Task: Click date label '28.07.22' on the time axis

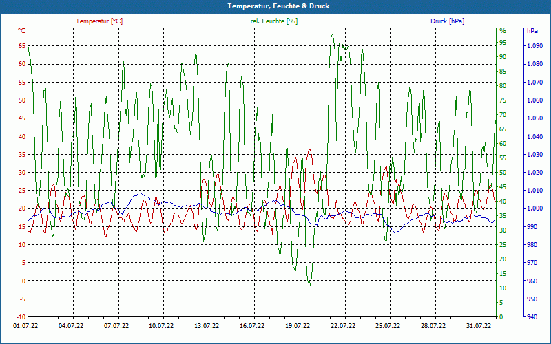Action: tap(433, 326)
